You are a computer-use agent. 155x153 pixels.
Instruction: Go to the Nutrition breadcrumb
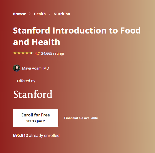[x=62, y=14]
